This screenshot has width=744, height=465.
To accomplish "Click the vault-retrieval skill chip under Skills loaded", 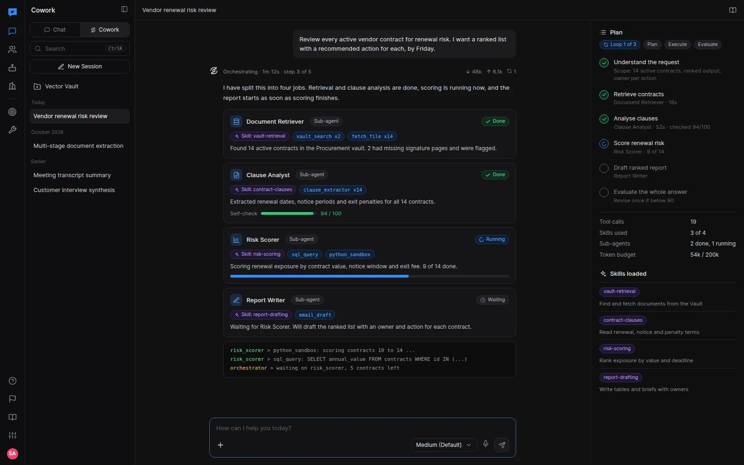I will [x=619, y=292].
